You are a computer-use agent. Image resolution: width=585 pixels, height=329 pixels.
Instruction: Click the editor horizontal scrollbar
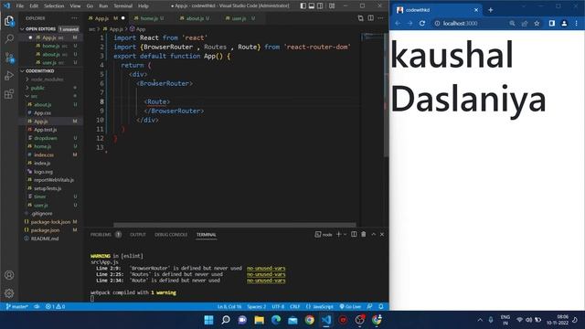coord(235,225)
